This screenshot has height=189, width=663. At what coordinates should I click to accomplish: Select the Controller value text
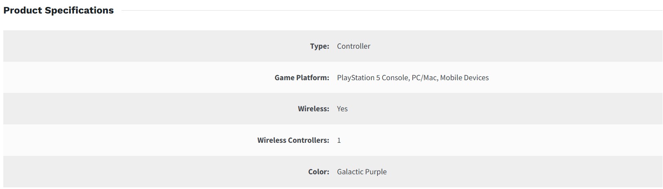tap(353, 46)
